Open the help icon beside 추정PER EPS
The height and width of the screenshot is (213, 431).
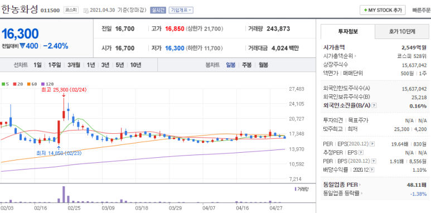361,153
